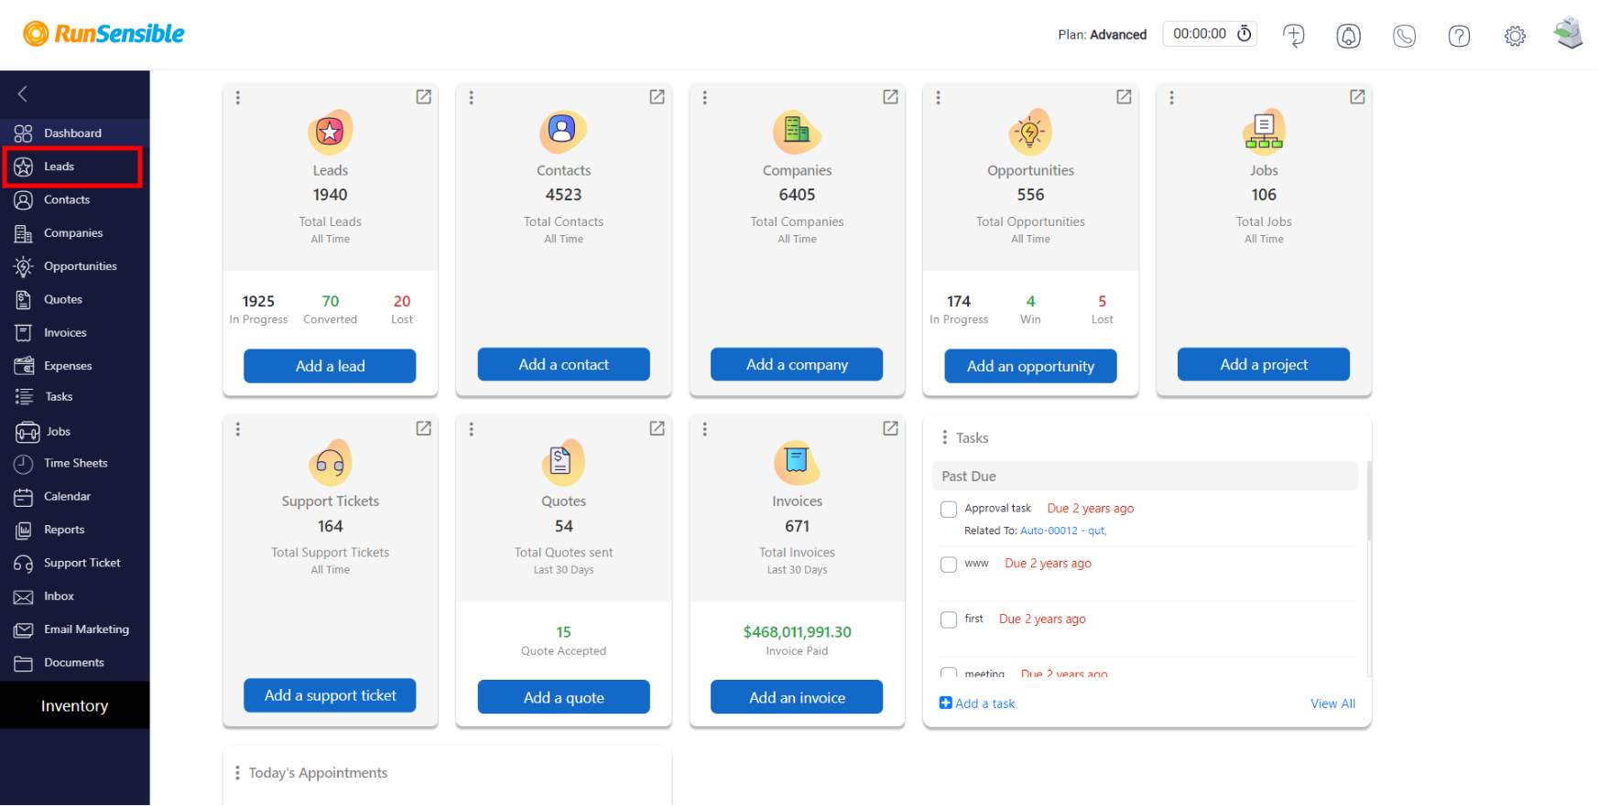Click the Support Tickets headset icon
1598x806 pixels.
(330, 463)
